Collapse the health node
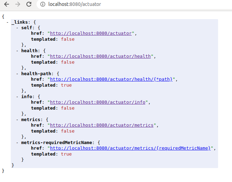The width and height of the screenshot is (232, 182). 18,51
